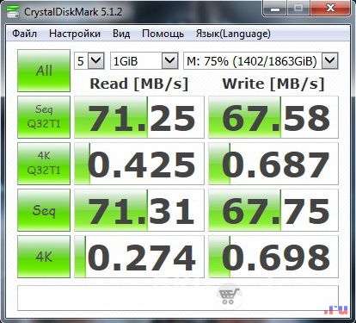Click the 4K write result 0.698

273,257
